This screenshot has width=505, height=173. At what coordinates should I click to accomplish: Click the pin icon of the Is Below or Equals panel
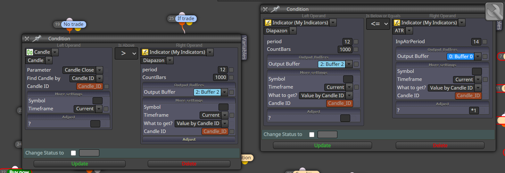click(x=275, y=9)
